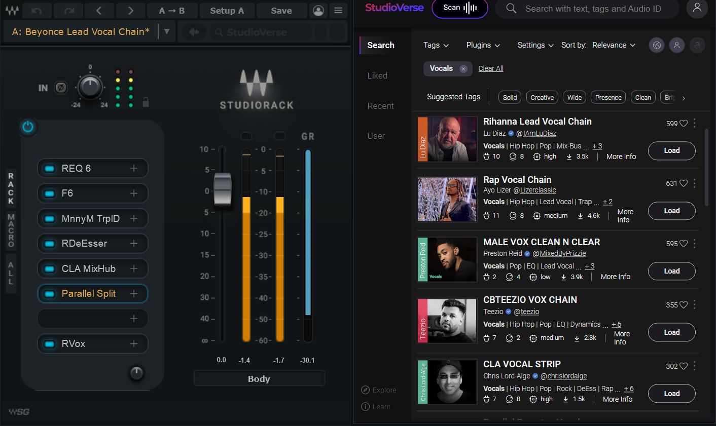The width and height of the screenshot is (716, 426).
Task: Switch to the Recent tab
Action: pyautogui.click(x=380, y=106)
